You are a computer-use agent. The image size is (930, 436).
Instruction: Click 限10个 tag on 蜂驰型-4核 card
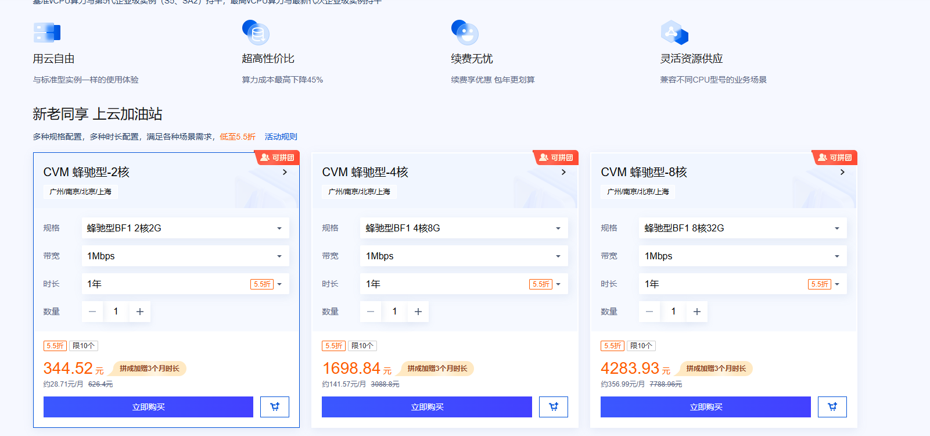tap(362, 346)
